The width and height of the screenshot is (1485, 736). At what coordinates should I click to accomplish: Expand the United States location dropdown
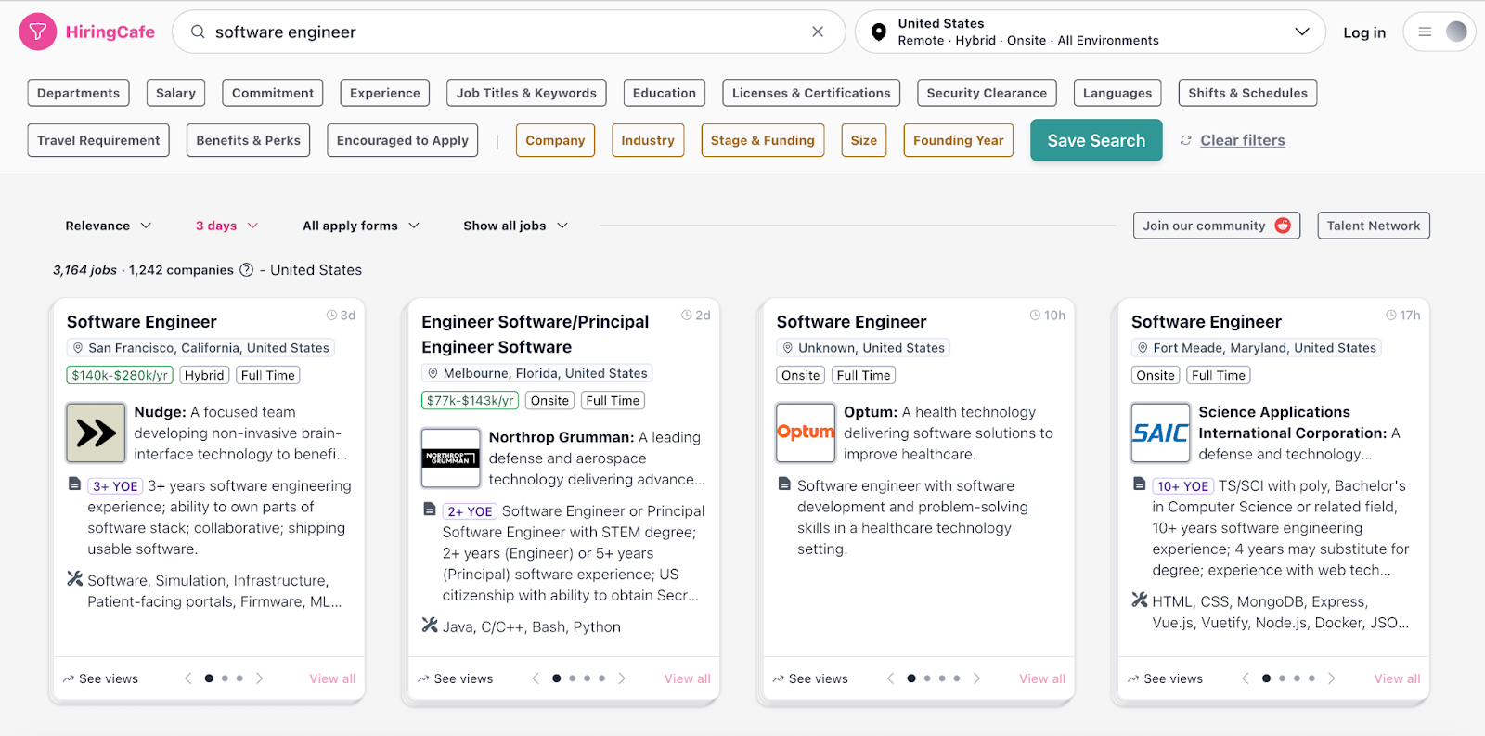click(1302, 32)
